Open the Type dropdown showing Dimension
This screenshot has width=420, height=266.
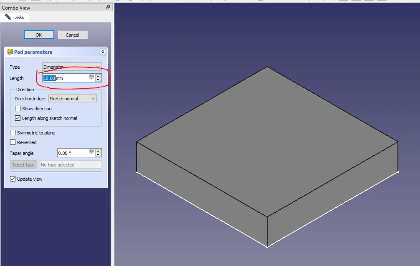tap(72, 67)
